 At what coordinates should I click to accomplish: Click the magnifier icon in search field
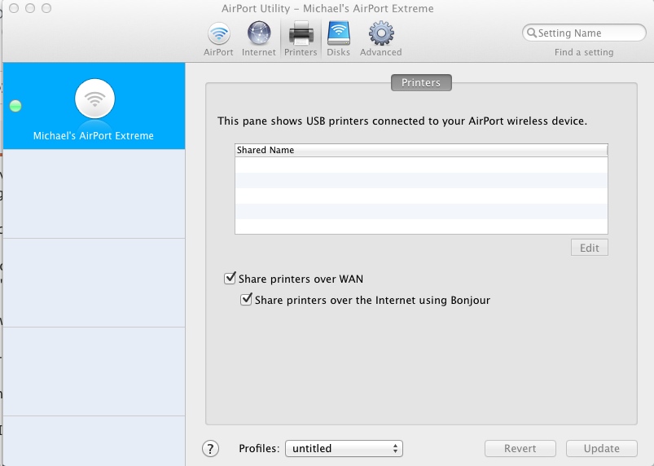531,33
